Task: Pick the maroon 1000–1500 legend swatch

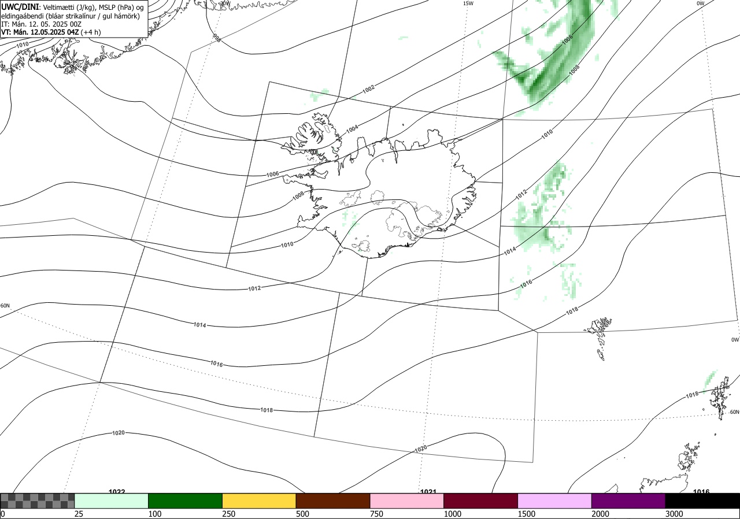Action: point(481,501)
